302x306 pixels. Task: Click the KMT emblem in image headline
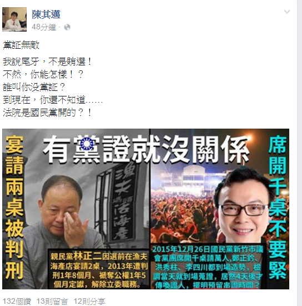coord(87,144)
